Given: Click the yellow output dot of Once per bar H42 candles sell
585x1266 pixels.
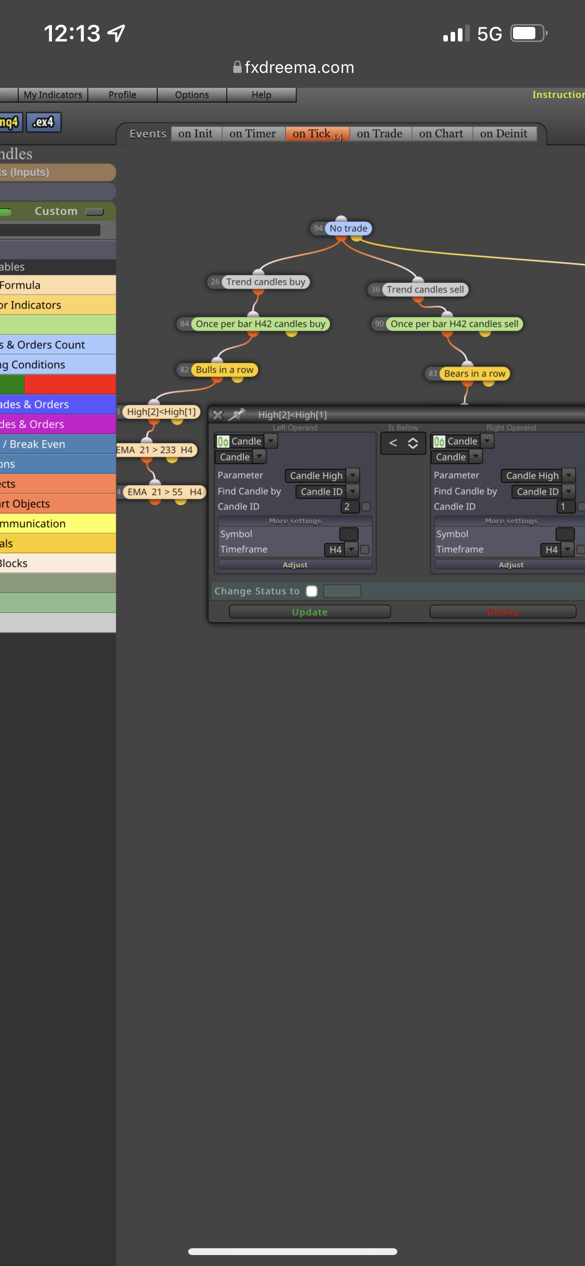Looking at the screenshot, I should tap(485, 333).
